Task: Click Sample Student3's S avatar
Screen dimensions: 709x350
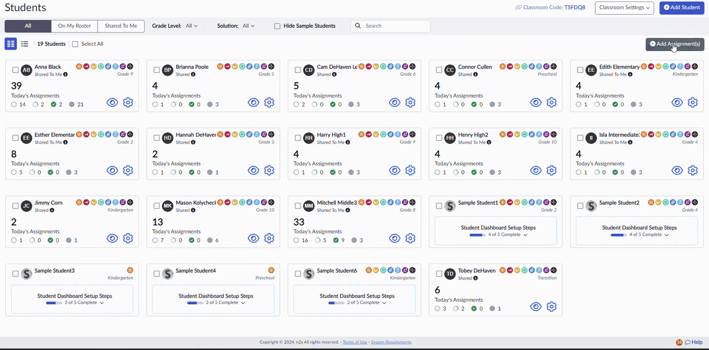Action: pos(26,274)
